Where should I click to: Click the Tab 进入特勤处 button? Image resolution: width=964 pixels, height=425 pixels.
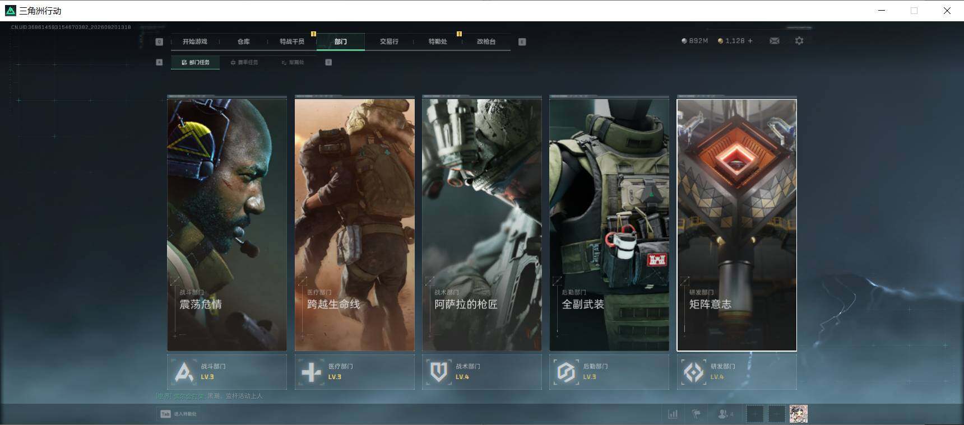click(x=178, y=414)
